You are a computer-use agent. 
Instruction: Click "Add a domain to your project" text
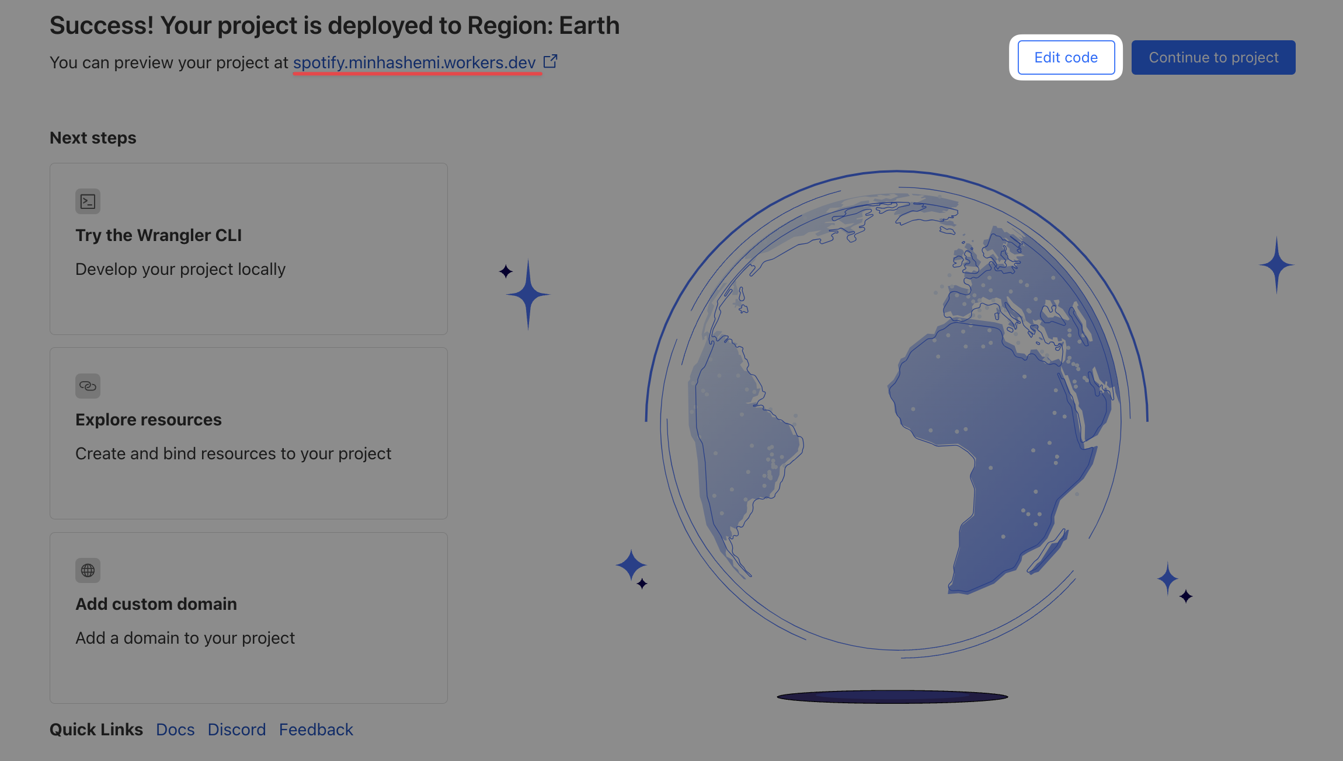pos(185,638)
